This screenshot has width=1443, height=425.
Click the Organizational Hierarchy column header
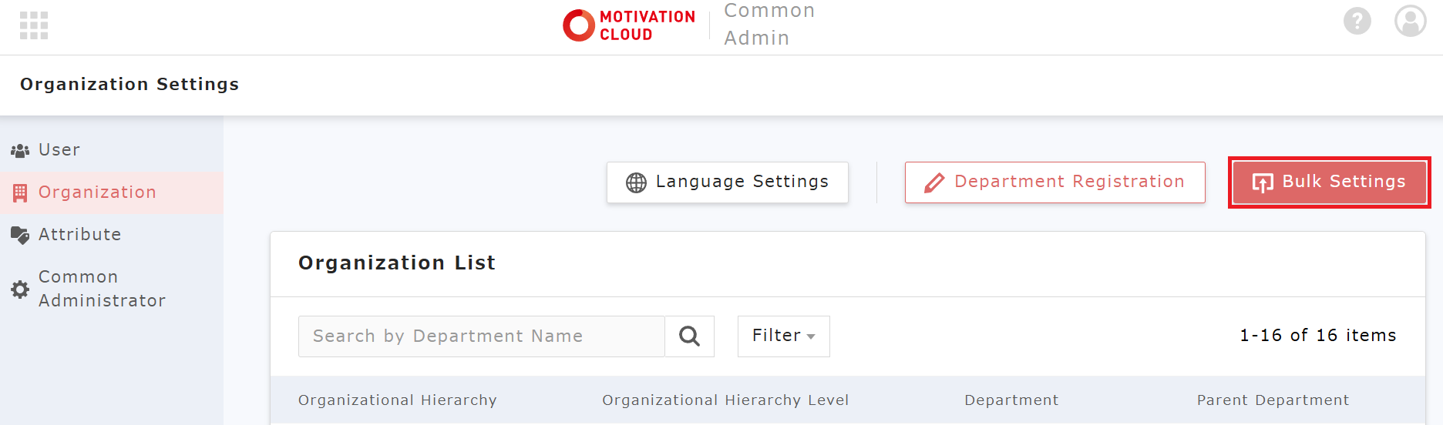pos(397,400)
